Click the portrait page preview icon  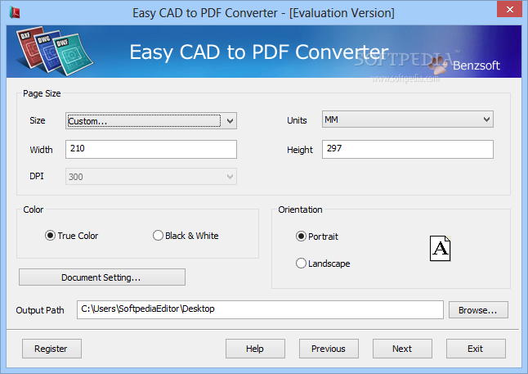click(x=440, y=249)
